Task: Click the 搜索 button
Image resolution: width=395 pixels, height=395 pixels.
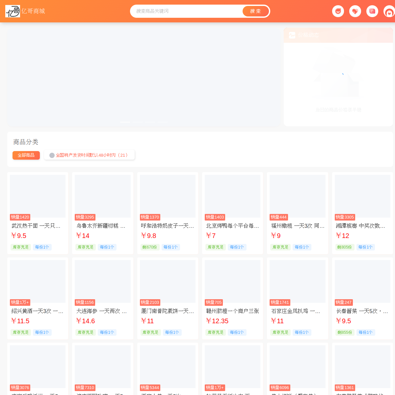Action: [x=255, y=11]
